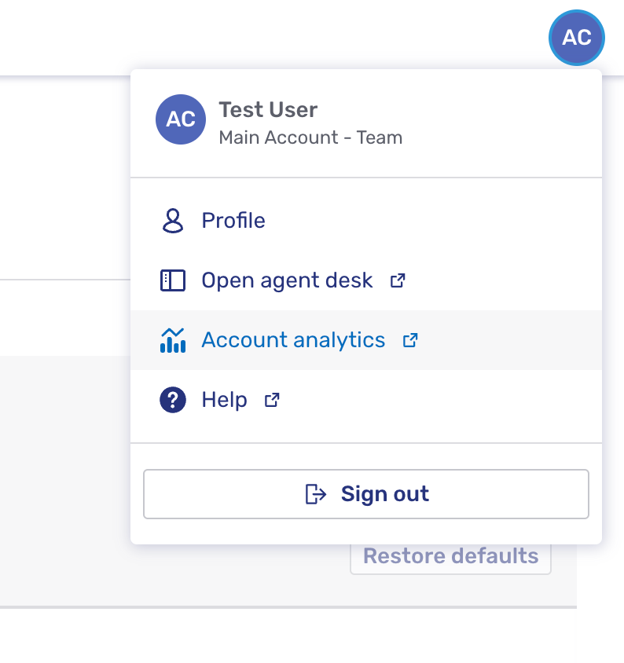Click the AC avatar beside Test User

(180, 119)
